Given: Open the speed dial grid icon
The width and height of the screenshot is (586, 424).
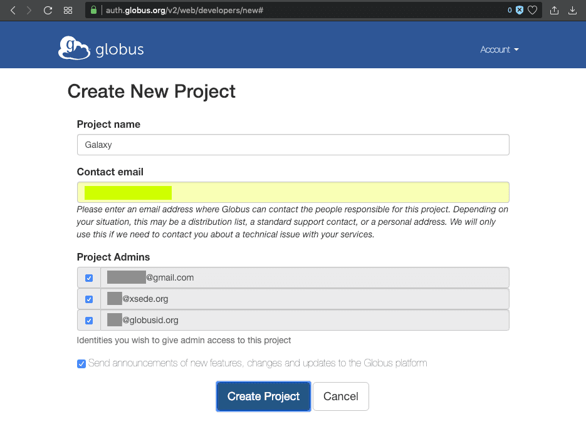Looking at the screenshot, I should tap(68, 10).
